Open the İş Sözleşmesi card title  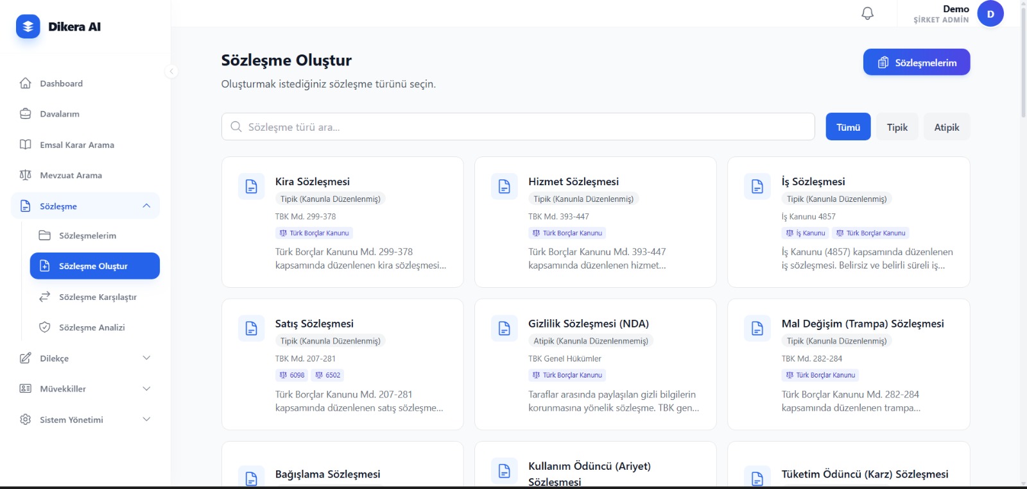[813, 182]
